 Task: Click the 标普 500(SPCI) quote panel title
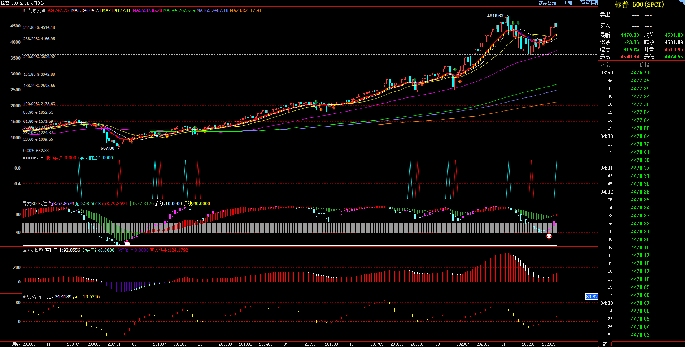click(639, 4)
